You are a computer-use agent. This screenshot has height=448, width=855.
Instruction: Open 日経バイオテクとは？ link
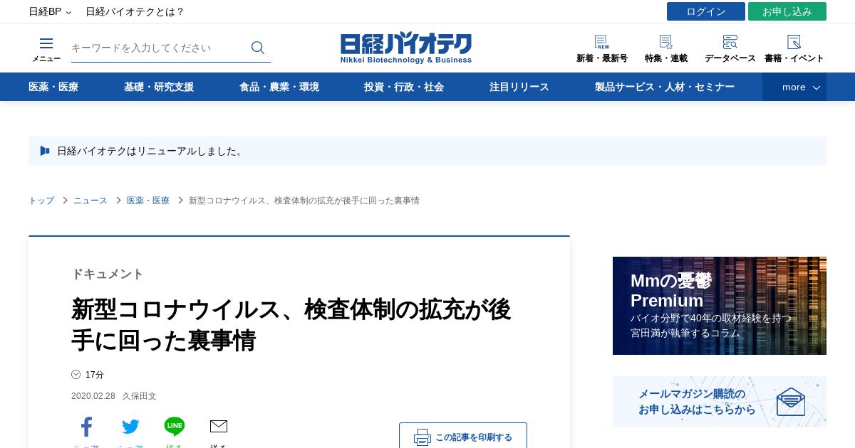pyautogui.click(x=135, y=11)
